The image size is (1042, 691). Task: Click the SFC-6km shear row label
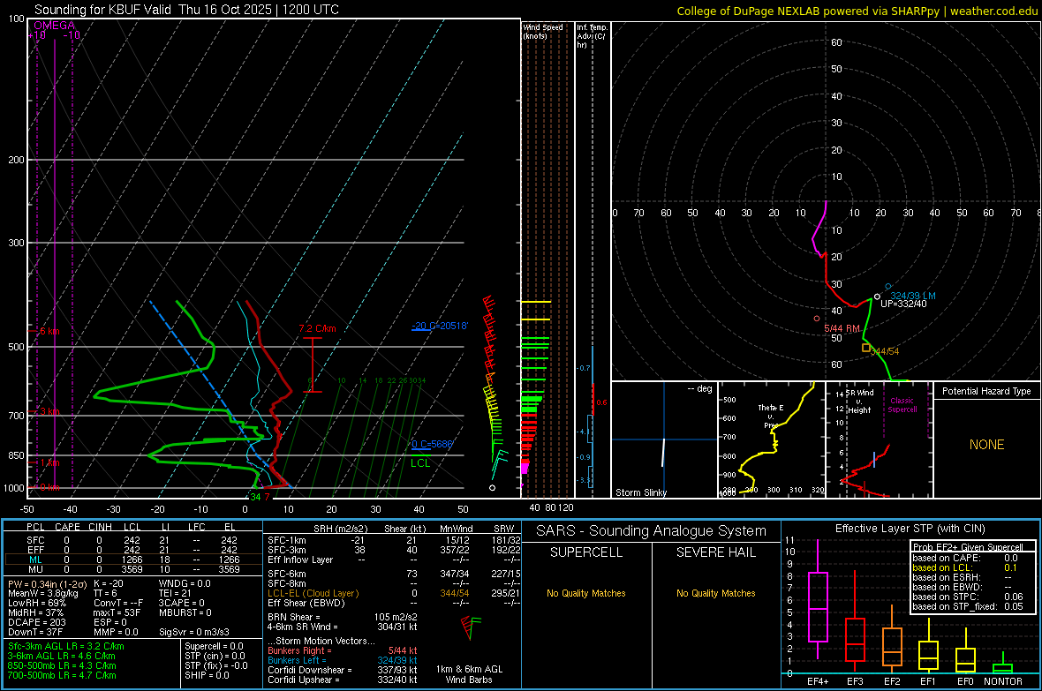[287, 574]
